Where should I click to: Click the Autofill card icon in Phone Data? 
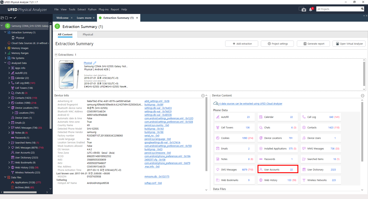(218, 117)
